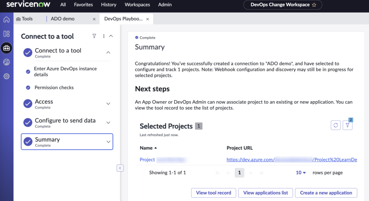The width and height of the screenshot is (369, 201).
Task: Open the History menu
Action: (108, 5)
